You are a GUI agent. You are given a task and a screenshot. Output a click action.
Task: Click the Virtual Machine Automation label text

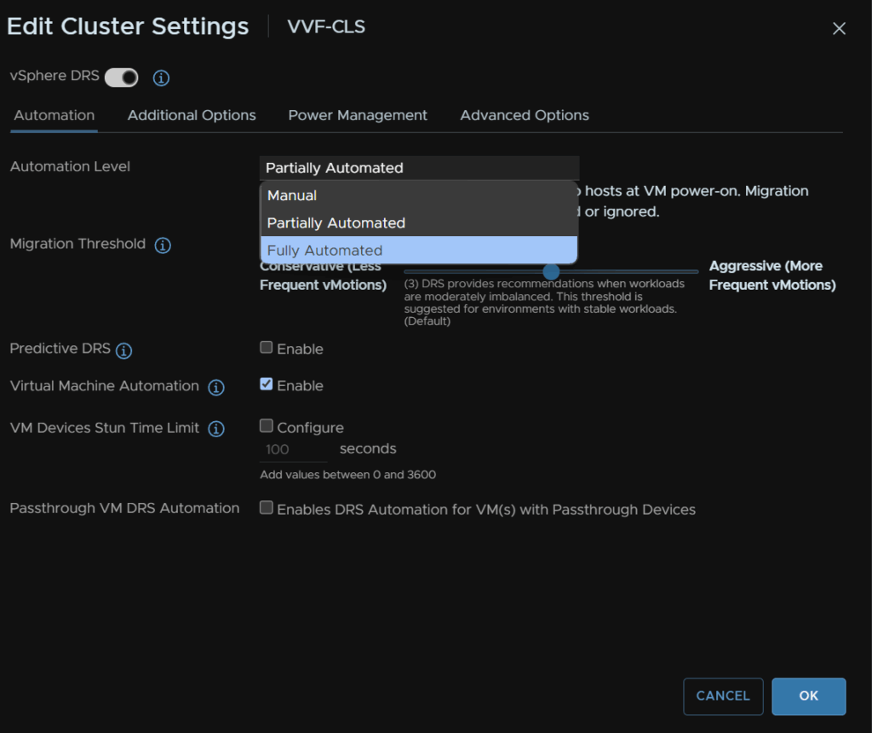click(x=105, y=386)
